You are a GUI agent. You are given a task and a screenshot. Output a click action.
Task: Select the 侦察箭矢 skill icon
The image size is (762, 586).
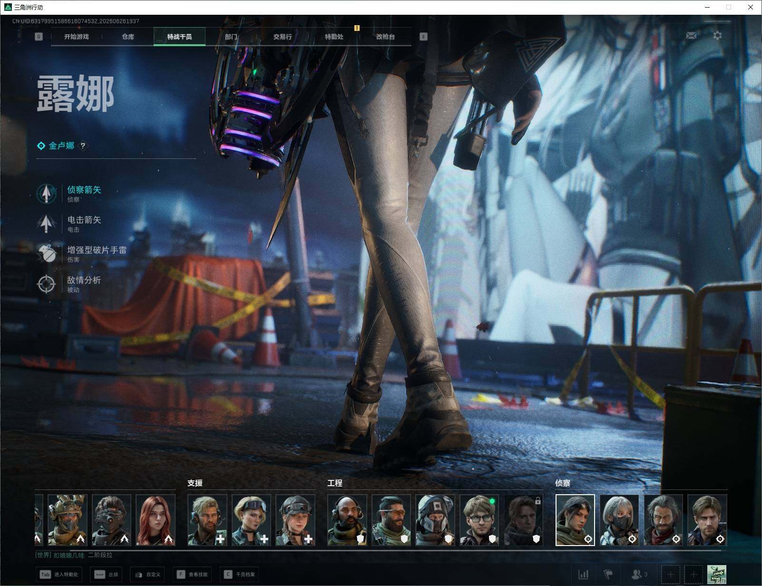pyautogui.click(x=46, y=194)
